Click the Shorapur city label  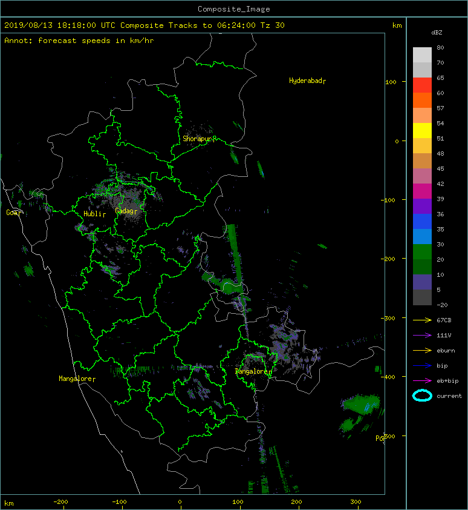(x=197, y=139)
